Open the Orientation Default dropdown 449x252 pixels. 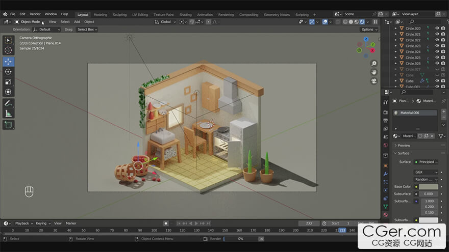46,30
